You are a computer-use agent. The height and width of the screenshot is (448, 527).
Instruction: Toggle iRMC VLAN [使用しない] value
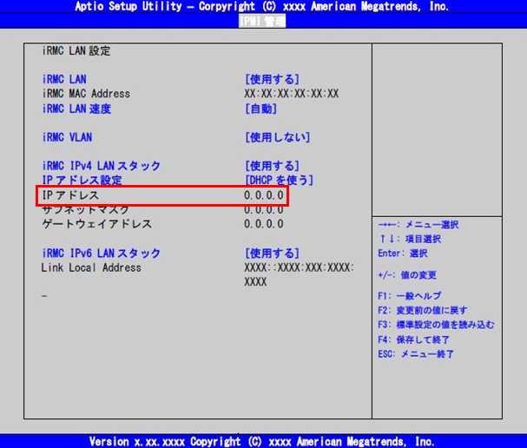pyautogui.click(x=277, y=137)
